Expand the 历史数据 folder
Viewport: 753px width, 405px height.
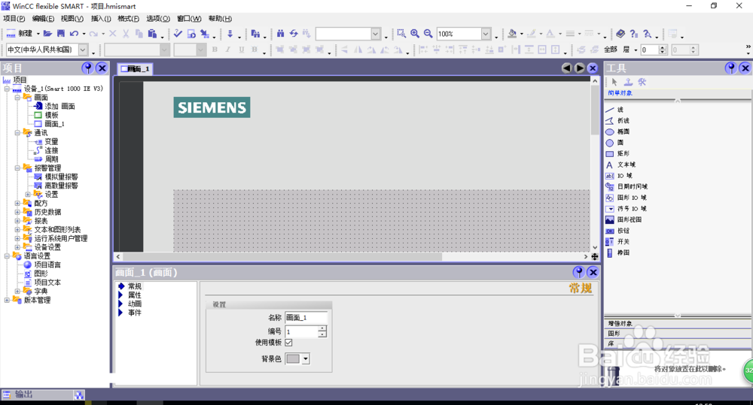pyautogui.click(x=17, y=212)
